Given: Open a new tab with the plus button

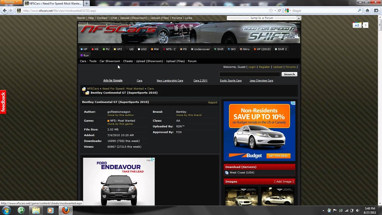Looking at the screenshot, I should [87, 3].
